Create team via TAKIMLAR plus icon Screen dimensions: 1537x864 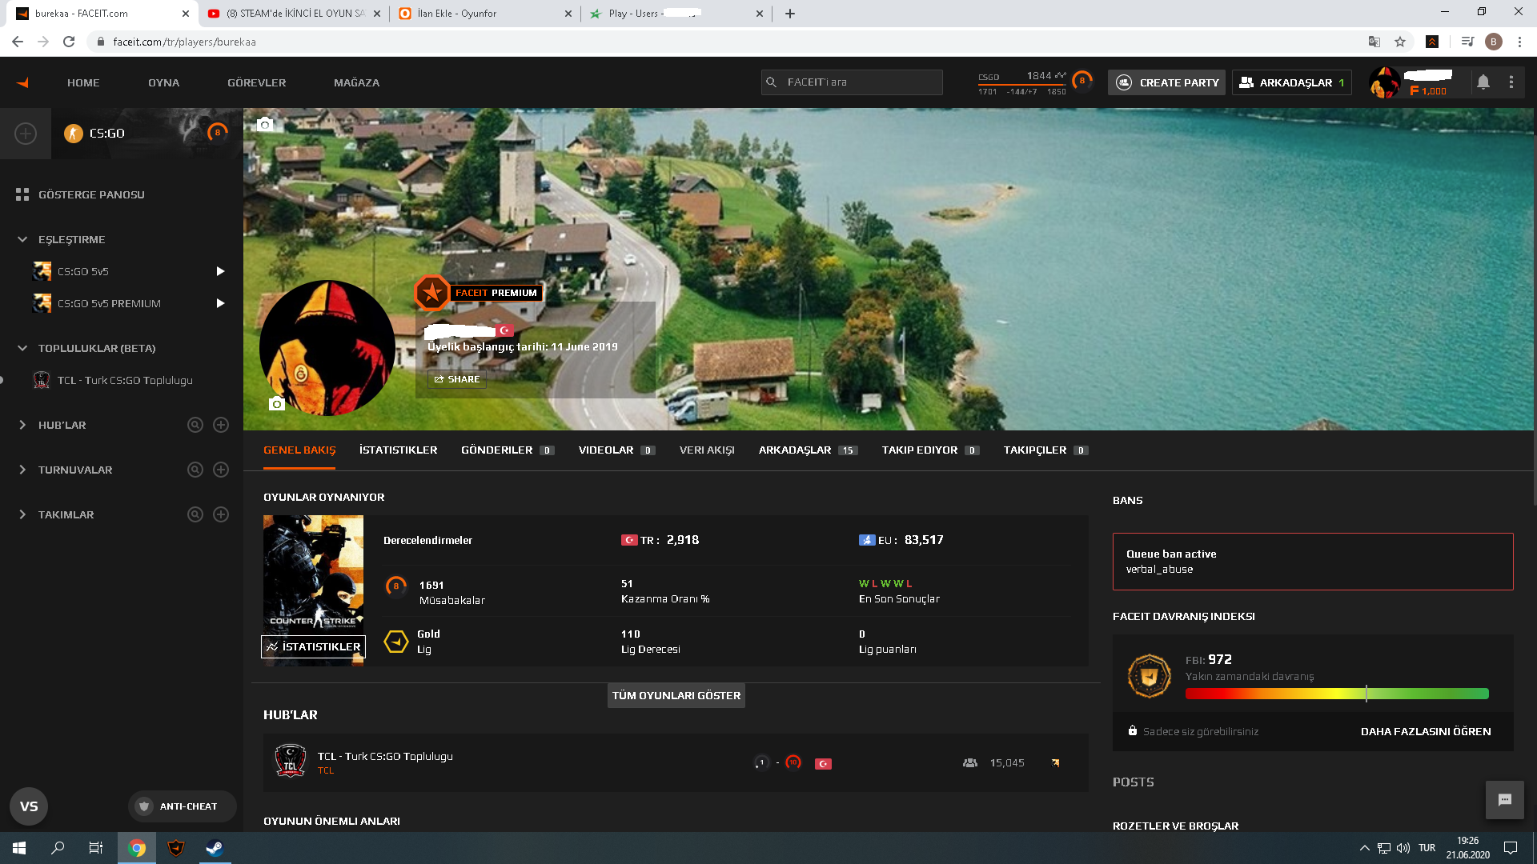pos(221,514)
